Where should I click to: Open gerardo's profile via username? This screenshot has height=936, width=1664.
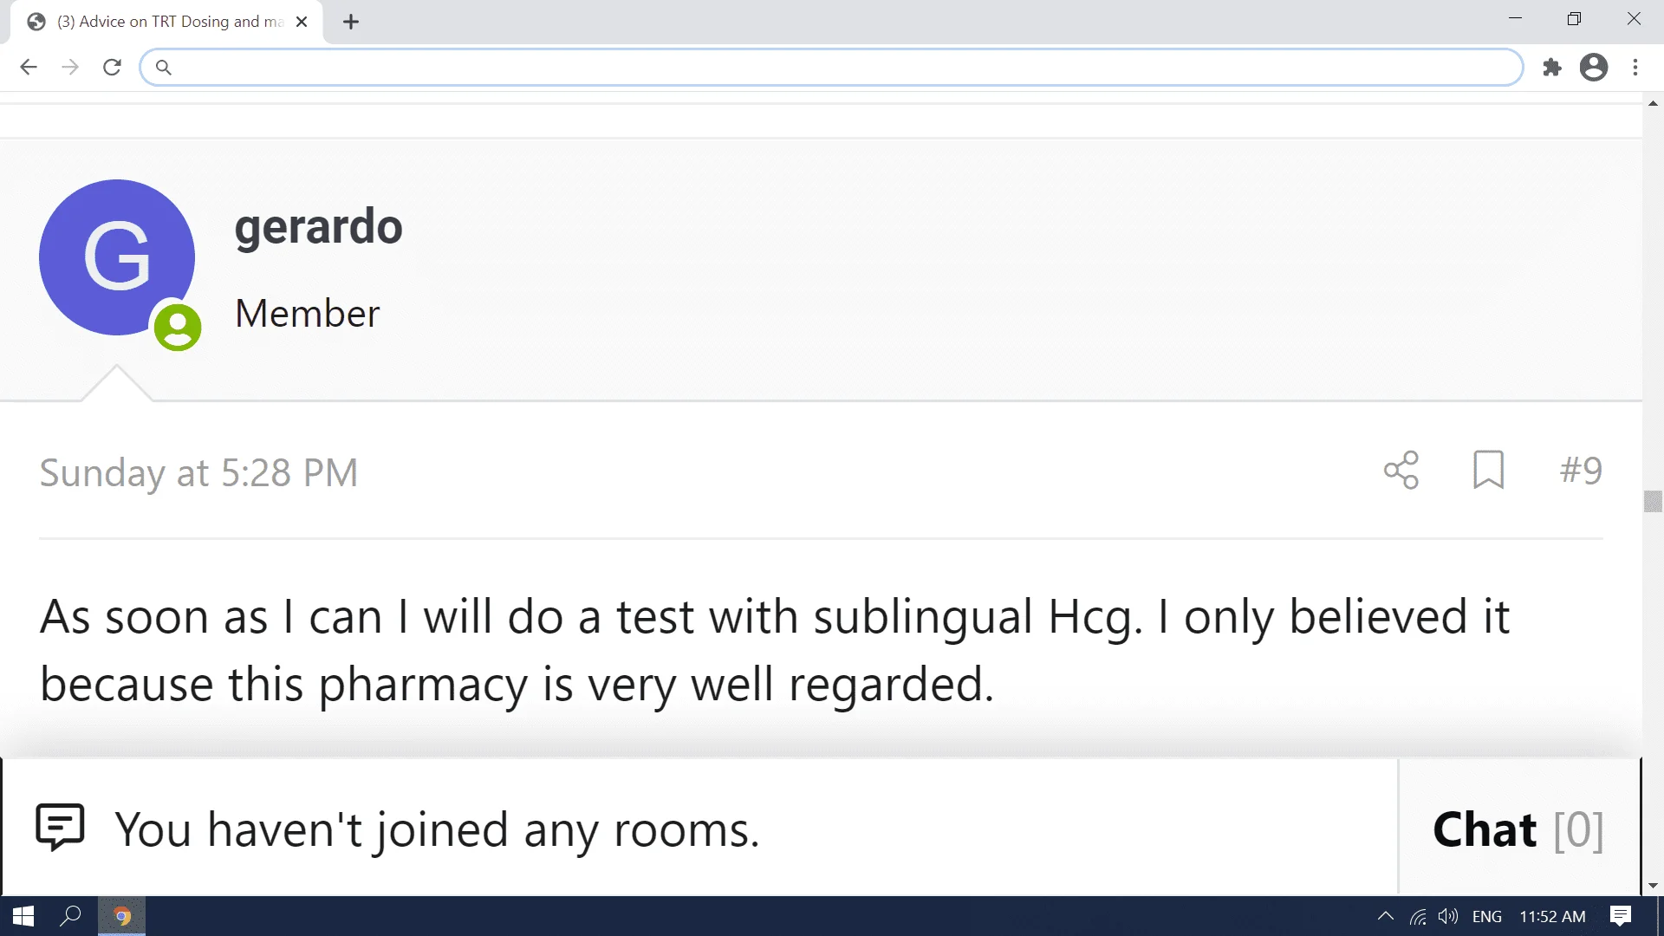point(318,227)
